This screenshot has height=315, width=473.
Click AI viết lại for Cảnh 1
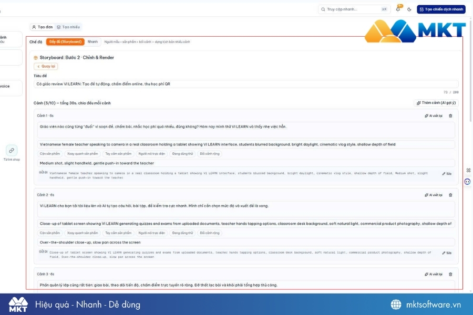click(434, 115)
